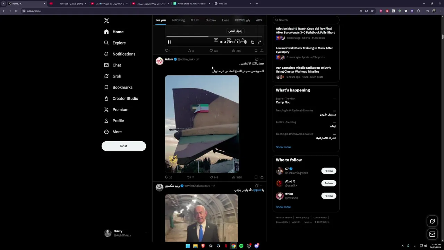Click the X logo in the sidebar
The image size is (444, 250).
click(106, 20)
